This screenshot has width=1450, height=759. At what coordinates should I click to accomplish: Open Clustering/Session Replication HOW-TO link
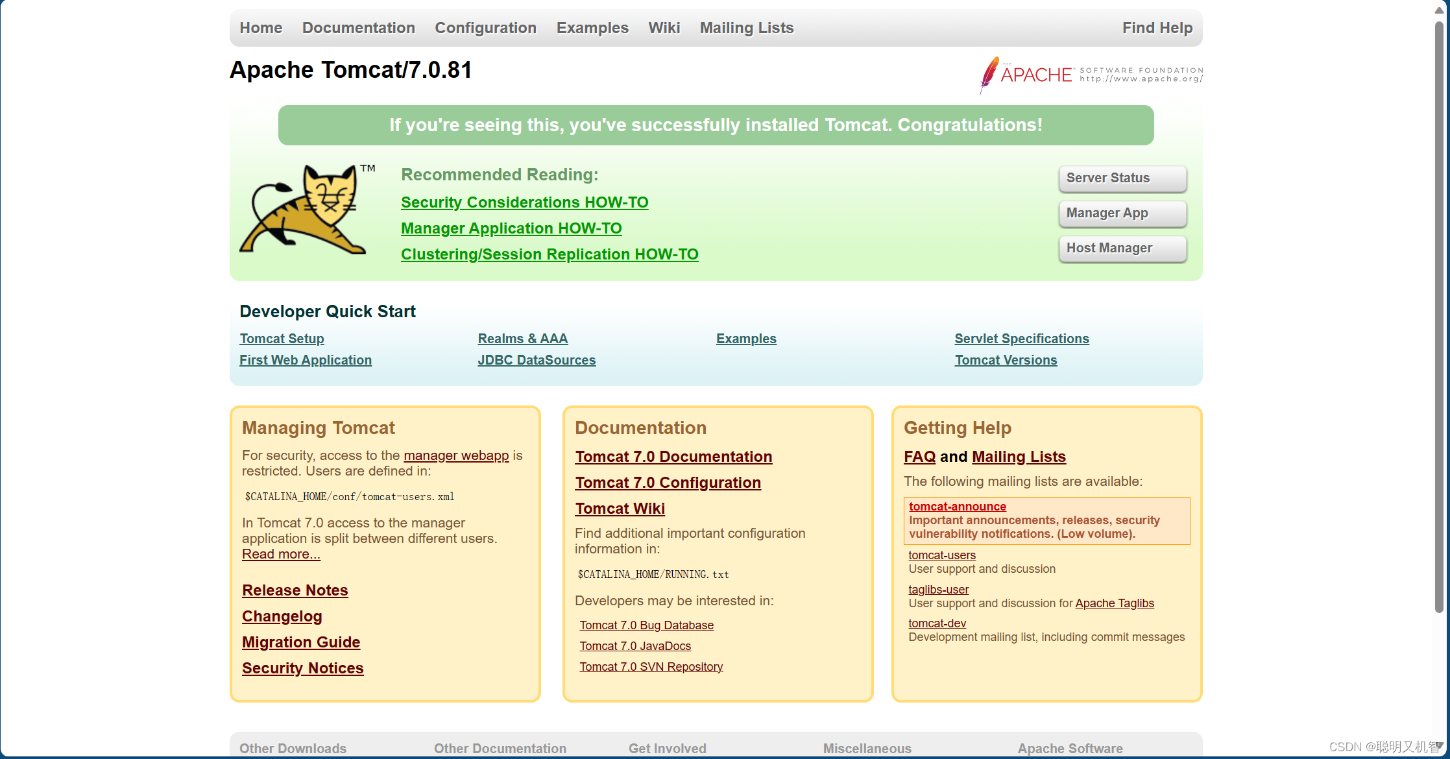coord(549,254)
